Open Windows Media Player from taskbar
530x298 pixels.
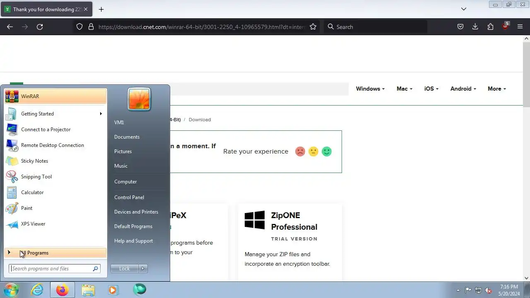113,290
